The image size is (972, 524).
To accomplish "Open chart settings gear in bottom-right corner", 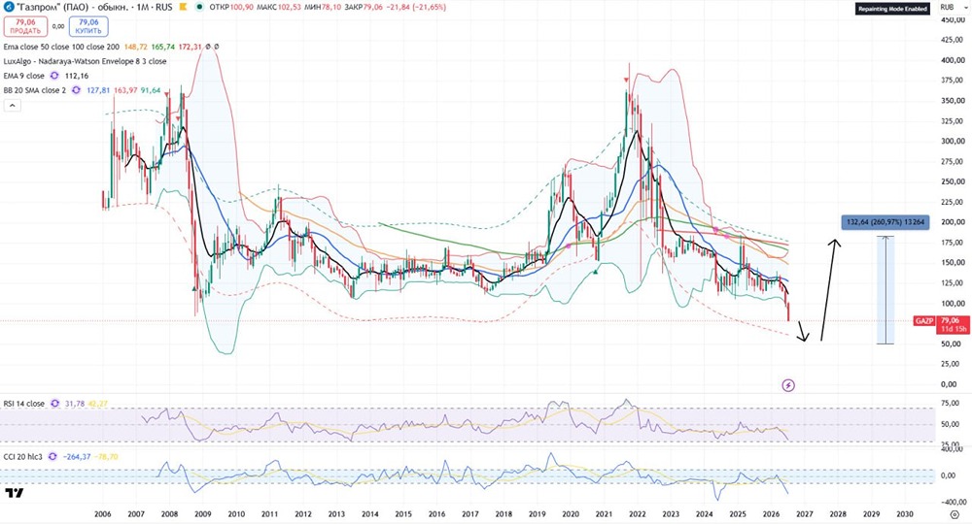I will [x=955, y=514].
